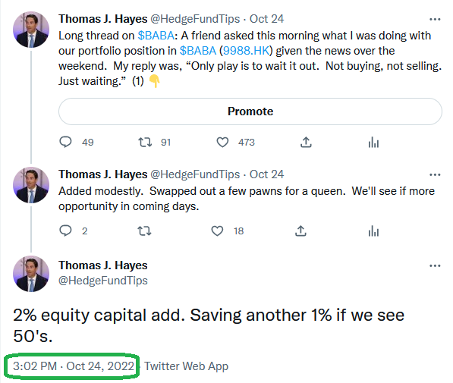Open more options on the second tweet

point(435,174)
